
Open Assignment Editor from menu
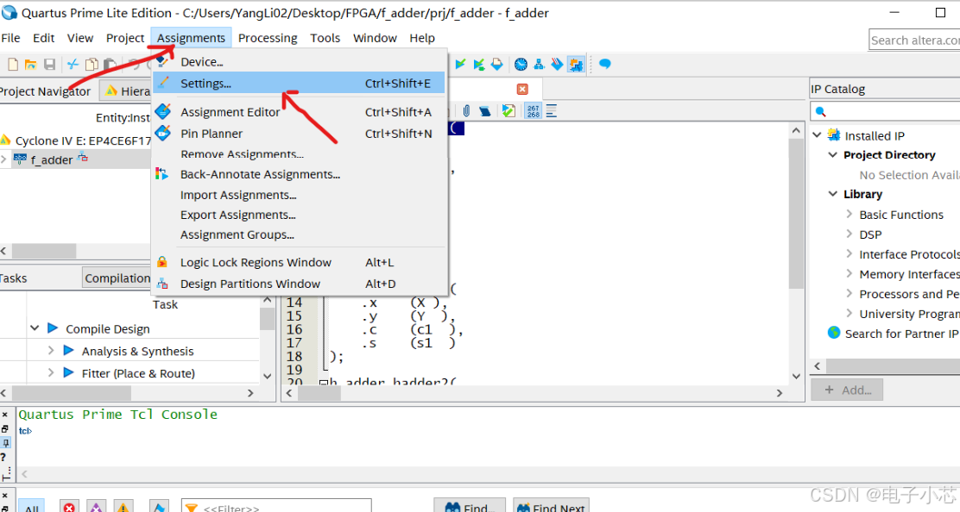click(x=300, y=112)
